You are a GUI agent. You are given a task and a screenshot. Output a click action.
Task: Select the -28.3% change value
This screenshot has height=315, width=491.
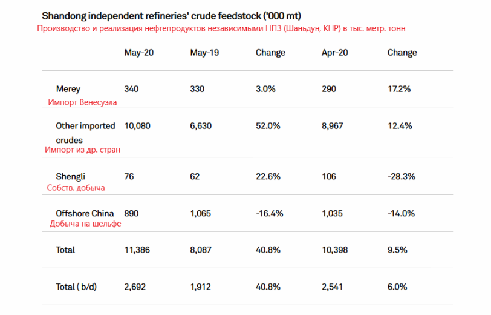coord(401,176)
